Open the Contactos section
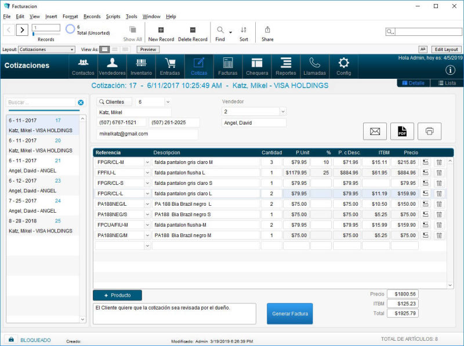464x346 pixels. pyautogui.click(x=83, y=67)
